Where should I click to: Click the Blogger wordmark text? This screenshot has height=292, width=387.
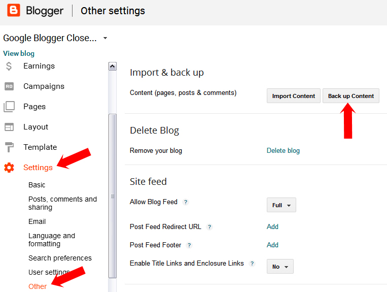click(x=45, y=11)
